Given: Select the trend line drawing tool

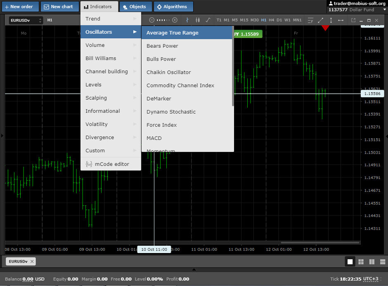Looking at the screenshot, I should (320, 20).
